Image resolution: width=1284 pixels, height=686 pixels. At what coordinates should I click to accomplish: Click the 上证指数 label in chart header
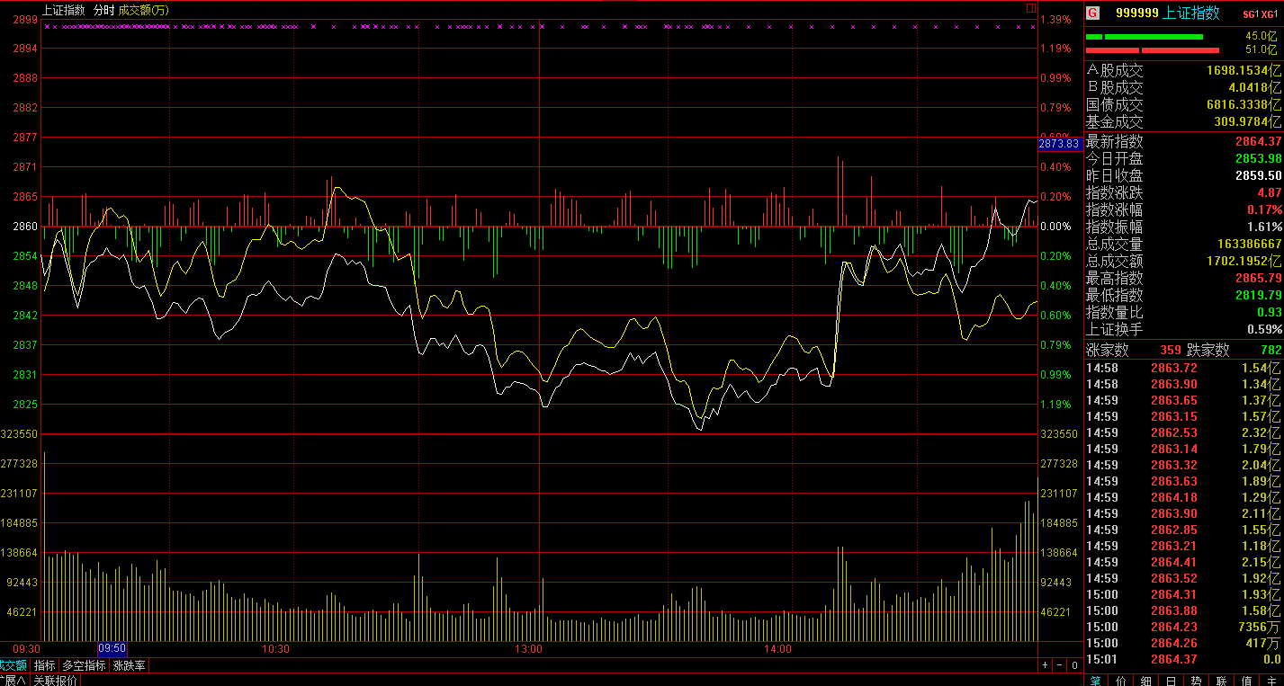click(x=63, y=10)
